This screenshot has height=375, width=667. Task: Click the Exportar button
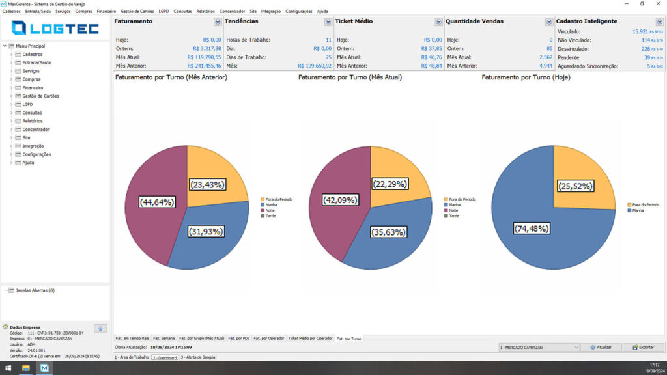[643, 348]
